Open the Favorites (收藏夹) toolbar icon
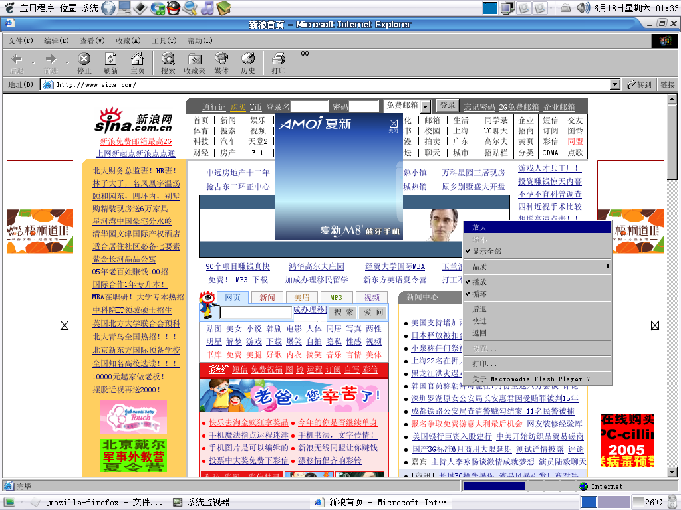This screenshot has width=681, height=510. [194, 63]
